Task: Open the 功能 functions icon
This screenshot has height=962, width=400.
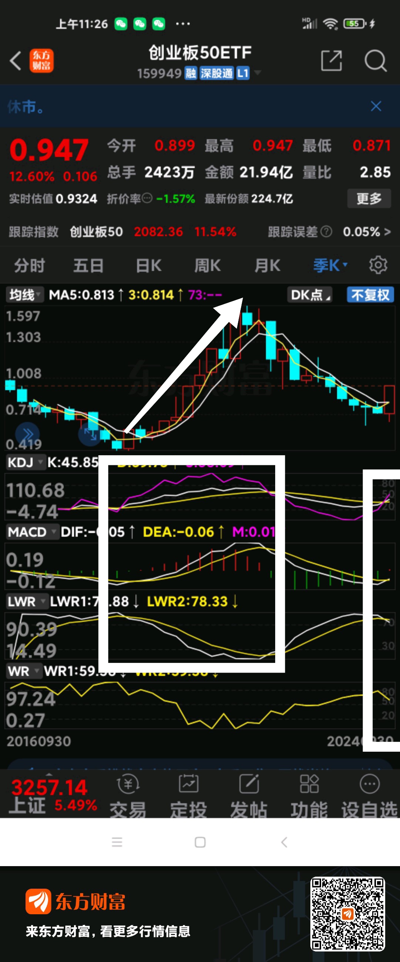Action: (309, 783)
